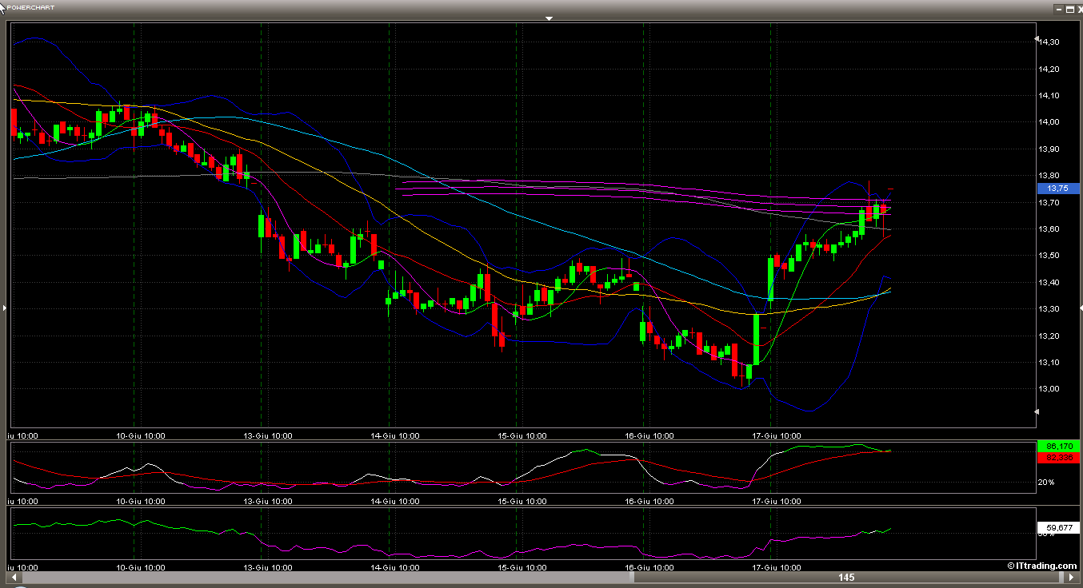Click the 13,60 price axis label
The image size is (1083, 588).
1049,228
